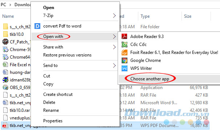Choose Cut in the context menu
220x131 pixels.
[46, 76]
